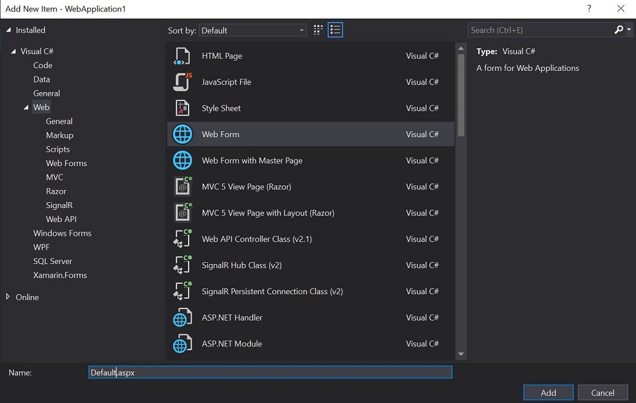Select the HTML Page template icon
This screenshot has height=403, width=636.
183,56
